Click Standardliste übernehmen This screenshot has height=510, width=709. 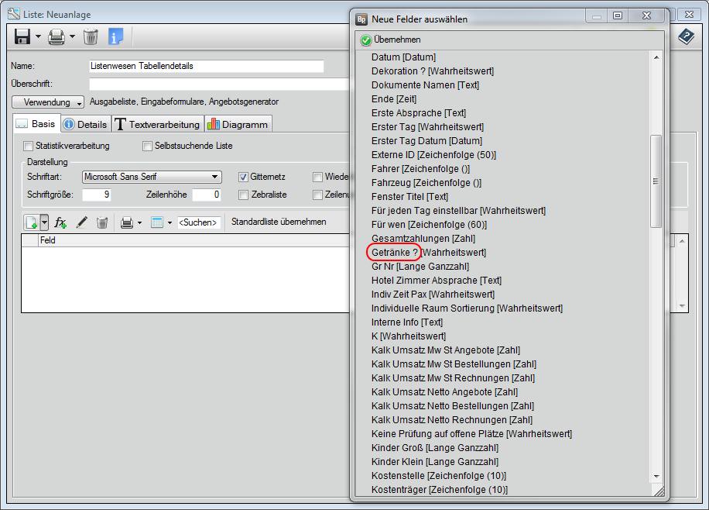279,222
